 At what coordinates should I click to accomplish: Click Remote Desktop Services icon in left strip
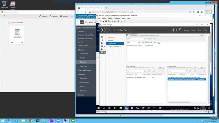coord(102,52)
